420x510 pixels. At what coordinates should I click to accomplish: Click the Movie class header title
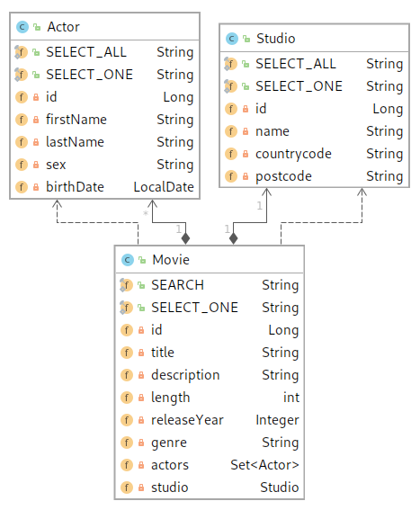(x=171, y=260)
